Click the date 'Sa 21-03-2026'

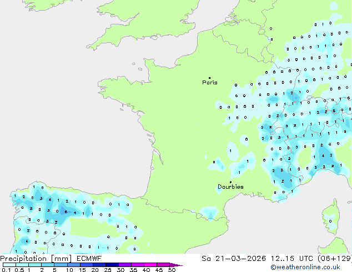234,259
